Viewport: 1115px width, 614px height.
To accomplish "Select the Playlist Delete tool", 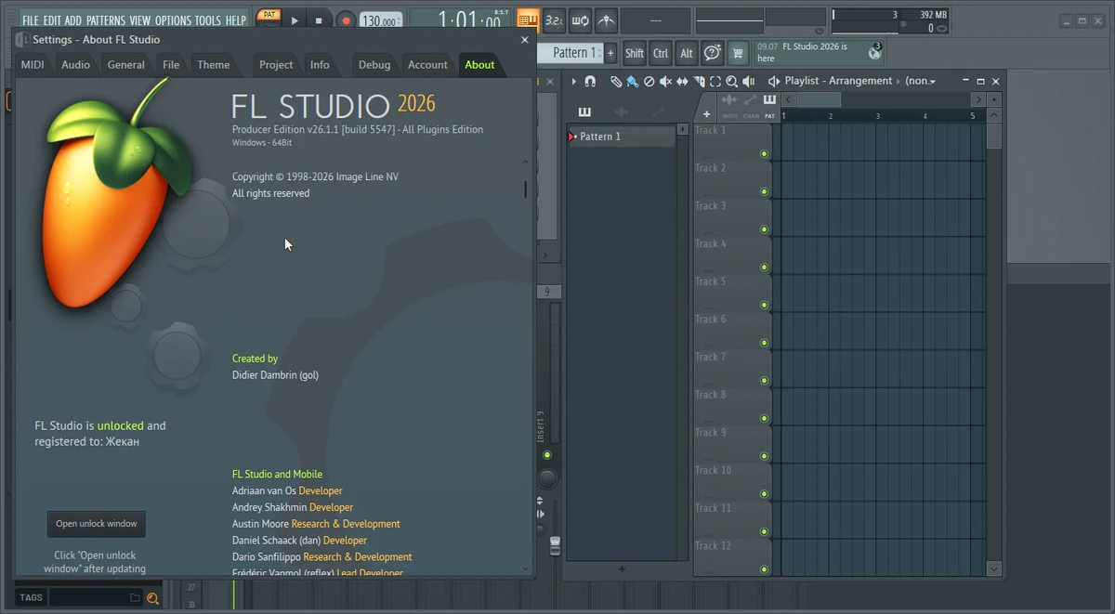I will (649, 82).
